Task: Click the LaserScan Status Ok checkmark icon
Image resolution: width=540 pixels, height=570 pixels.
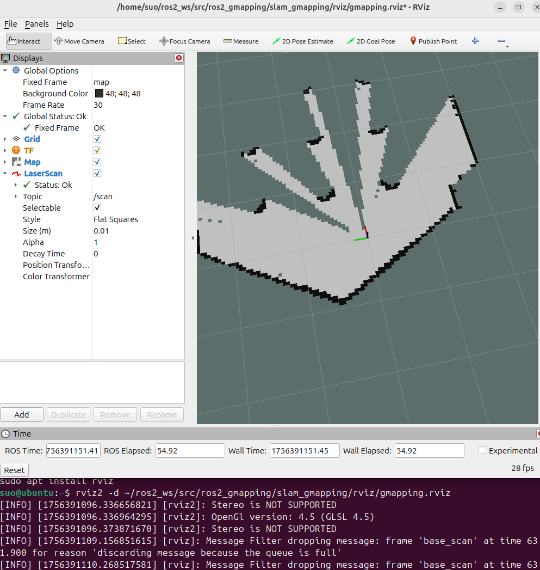Action: pos(27,185)
